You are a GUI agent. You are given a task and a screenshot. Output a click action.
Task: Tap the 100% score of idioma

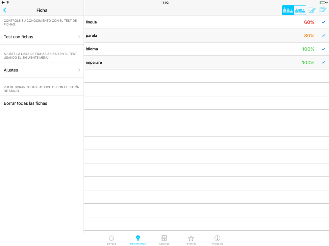(308, 49)
